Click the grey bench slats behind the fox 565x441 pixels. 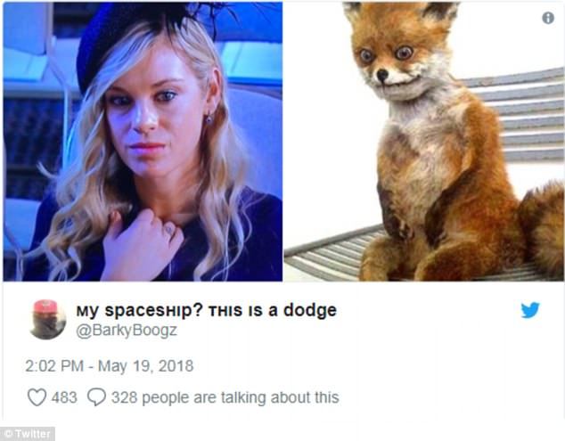(519, 115)
